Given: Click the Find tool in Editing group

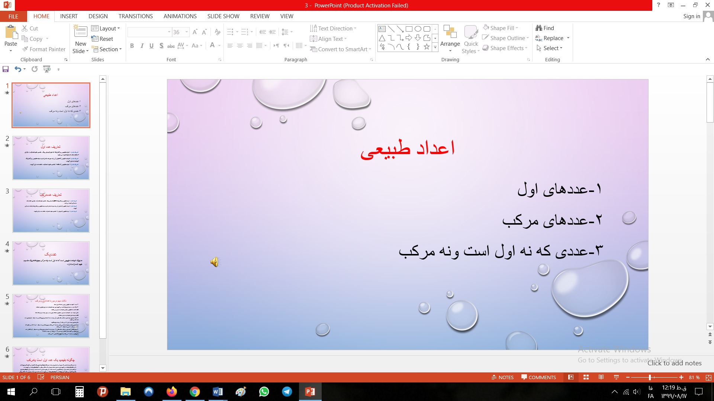Looking at the screenshot, I should click(x=545, y=28).
